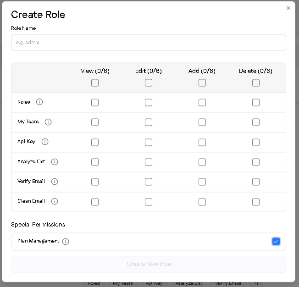Image resolution: width=299 pixels, height=287 pixels.
Task: Enable Add permission for My Team
Action: pyautogui.click(x=202, y=122)
